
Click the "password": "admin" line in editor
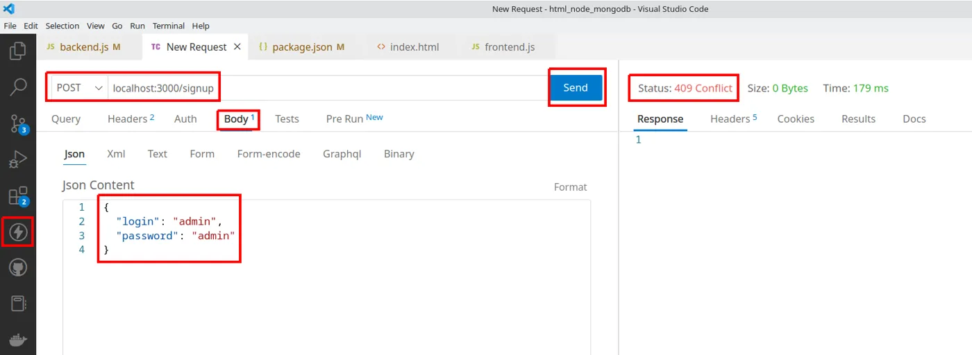[176, 236]
